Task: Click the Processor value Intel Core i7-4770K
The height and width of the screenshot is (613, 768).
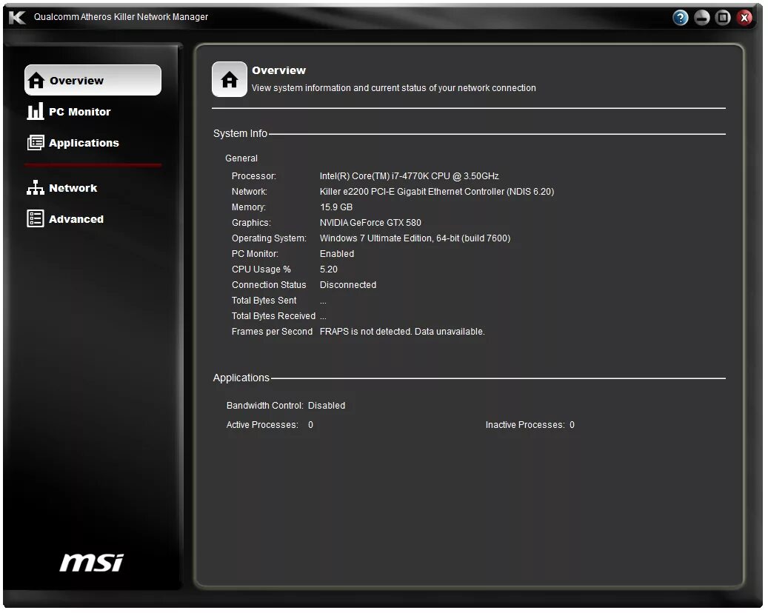Action: (409, 175)
